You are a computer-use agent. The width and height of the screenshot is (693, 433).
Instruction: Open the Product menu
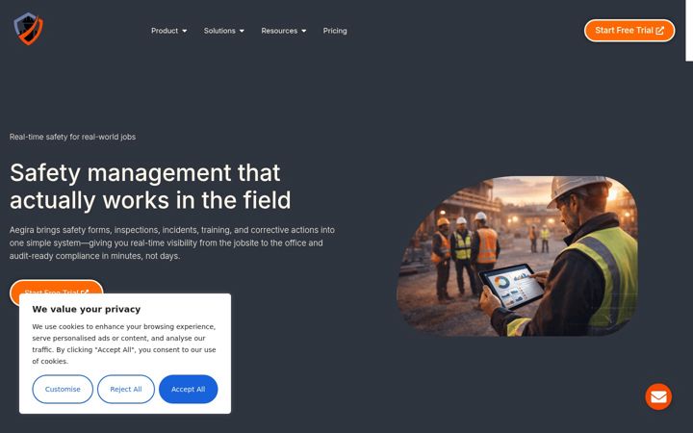tap(165, 31)
